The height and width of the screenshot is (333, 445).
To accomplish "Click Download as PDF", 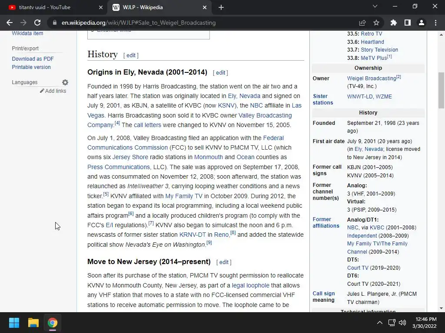I will pyautogui.click(x=33, y=59).
